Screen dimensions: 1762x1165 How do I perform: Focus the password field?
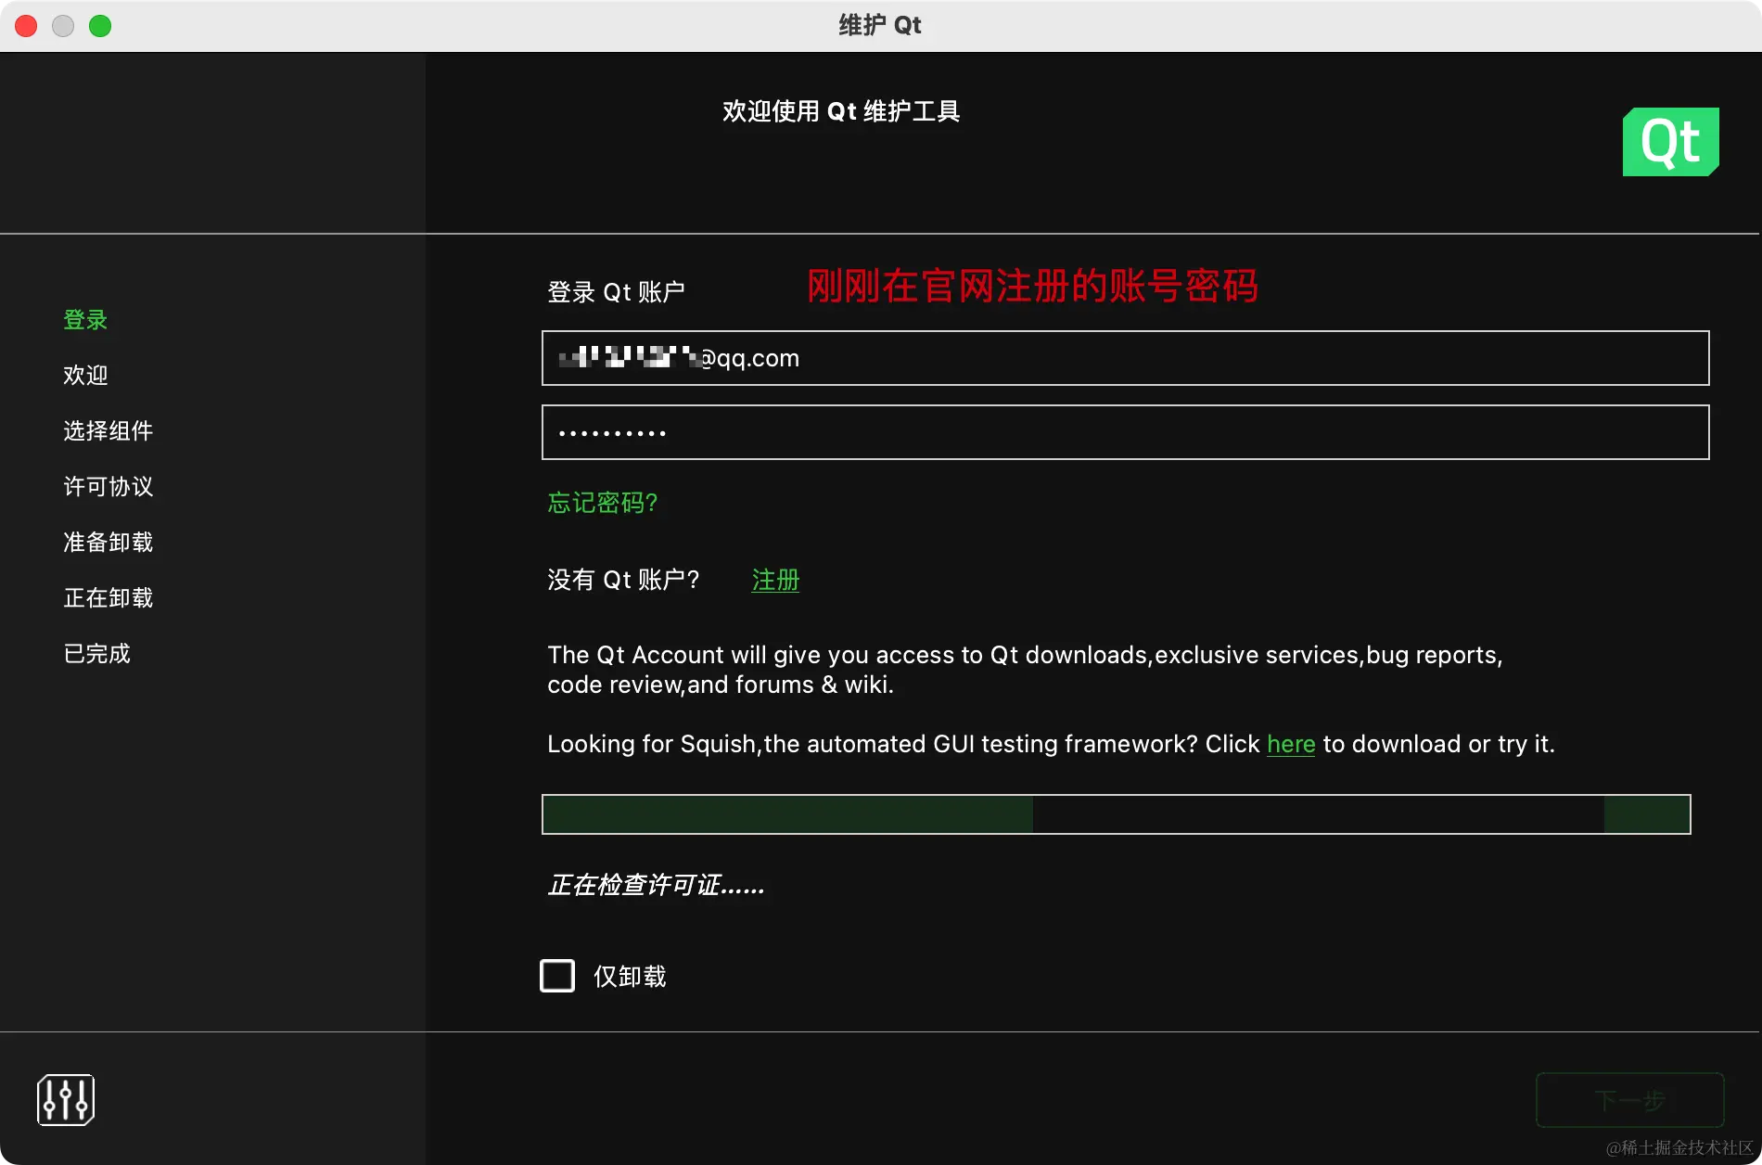(x=1125, y=432)
